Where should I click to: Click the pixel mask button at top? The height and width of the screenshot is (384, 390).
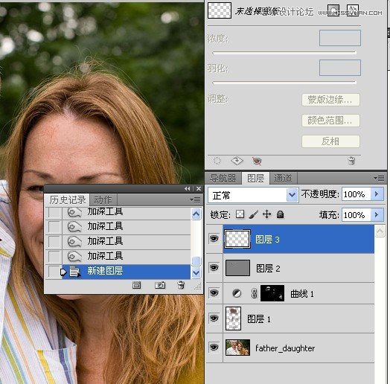333,10
